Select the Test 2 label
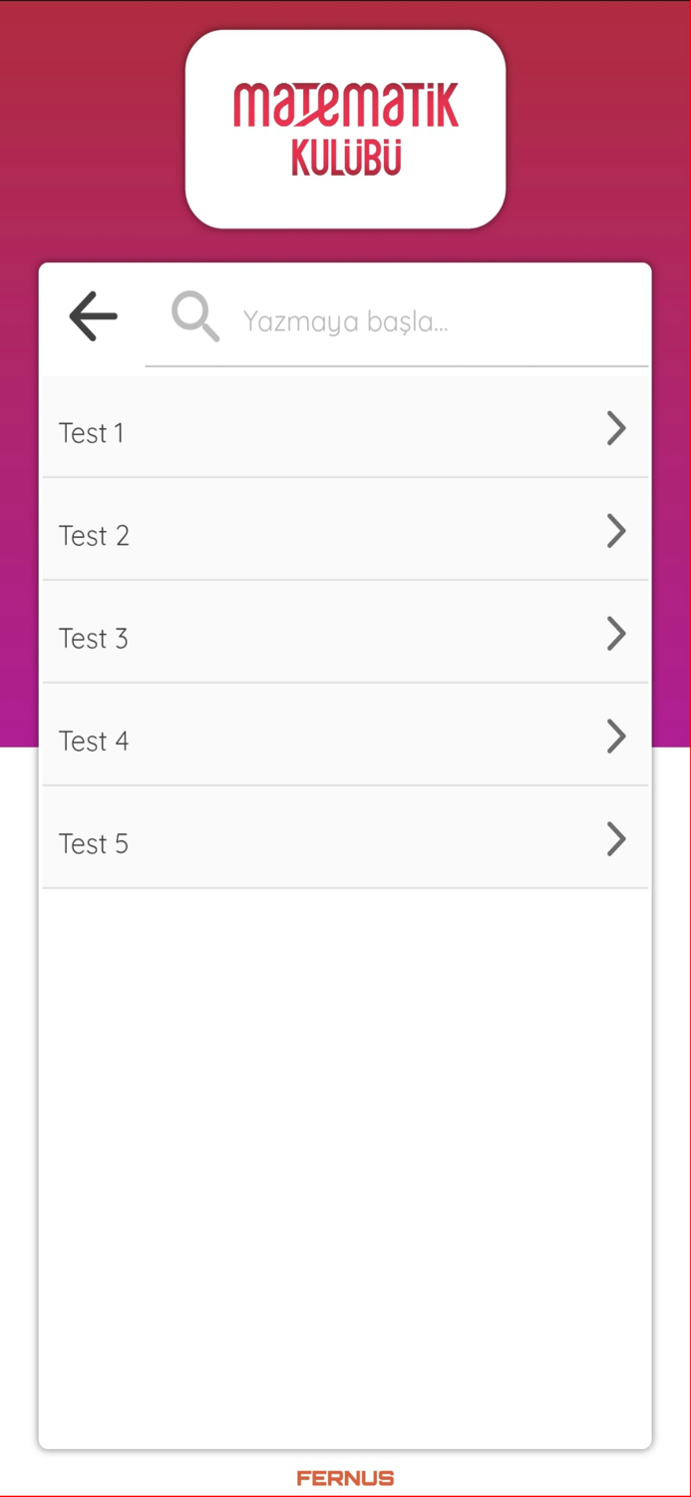The height and width of the screenshot is (1497, 691). 94,536
